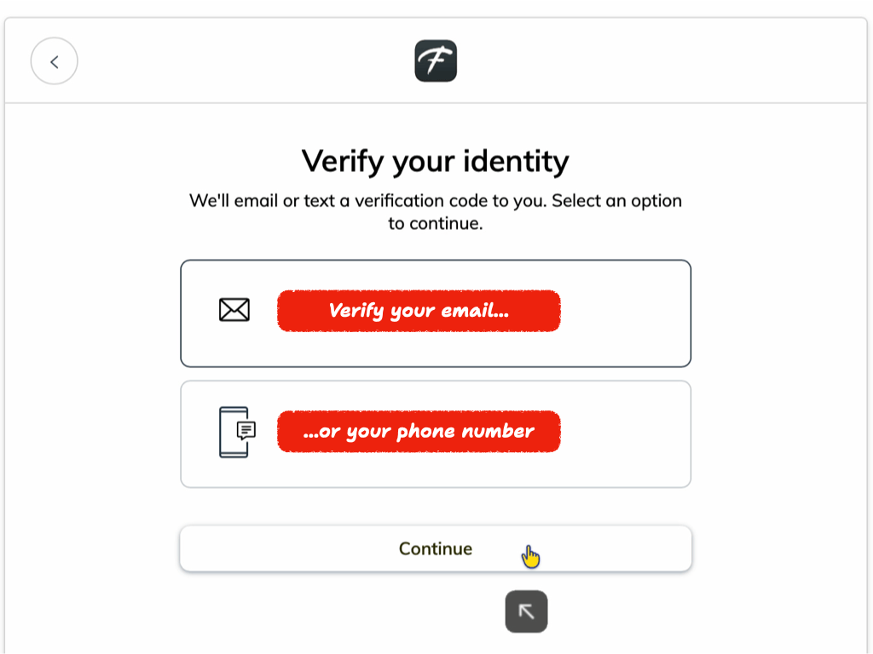Select the phone number verification option
This screenshot has height=654, width=873.
pyautogui.click(x=436, y=433)
